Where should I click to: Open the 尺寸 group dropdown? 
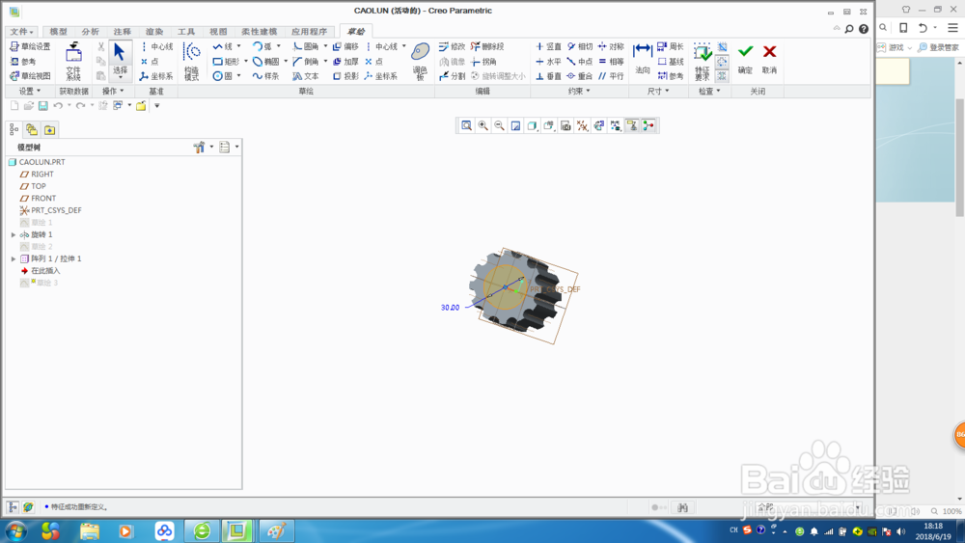658,91
